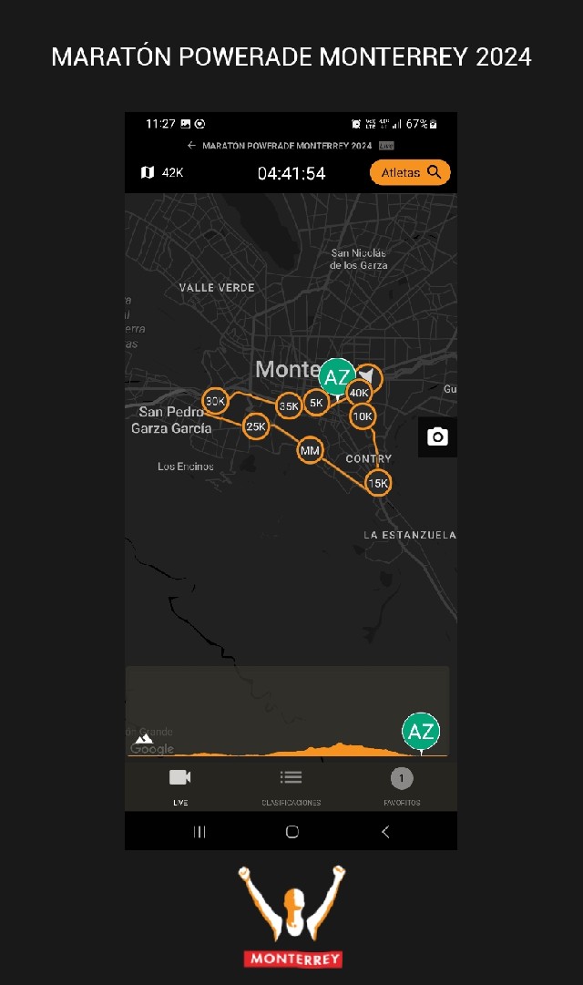Tap the 15K checkpoint marker
Image resolution: width=583 pixels, height=985 pixels.
(378, 483)
